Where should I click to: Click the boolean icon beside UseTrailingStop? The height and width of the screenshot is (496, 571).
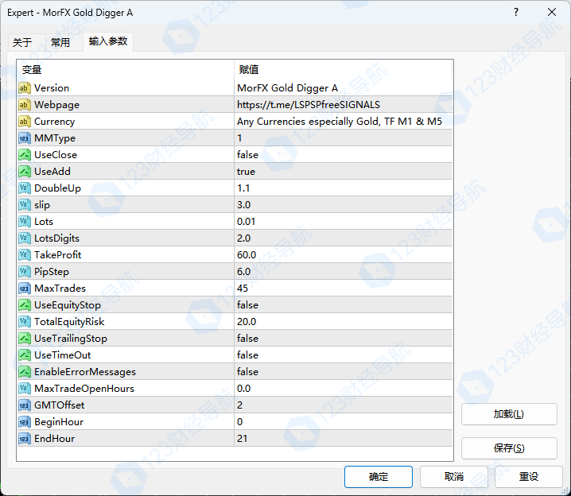point(25,339)
